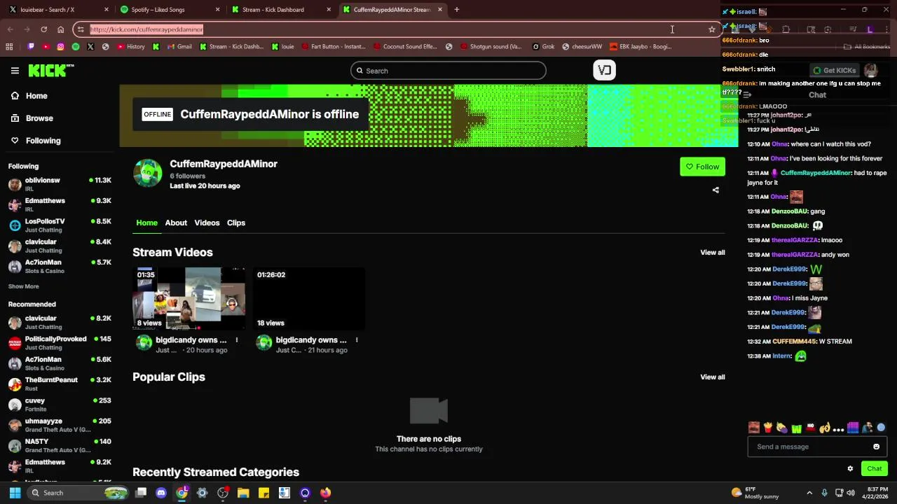Open File Explorer from the taskbar
This screenshot has height=504, width=897.
coord(243,493)
